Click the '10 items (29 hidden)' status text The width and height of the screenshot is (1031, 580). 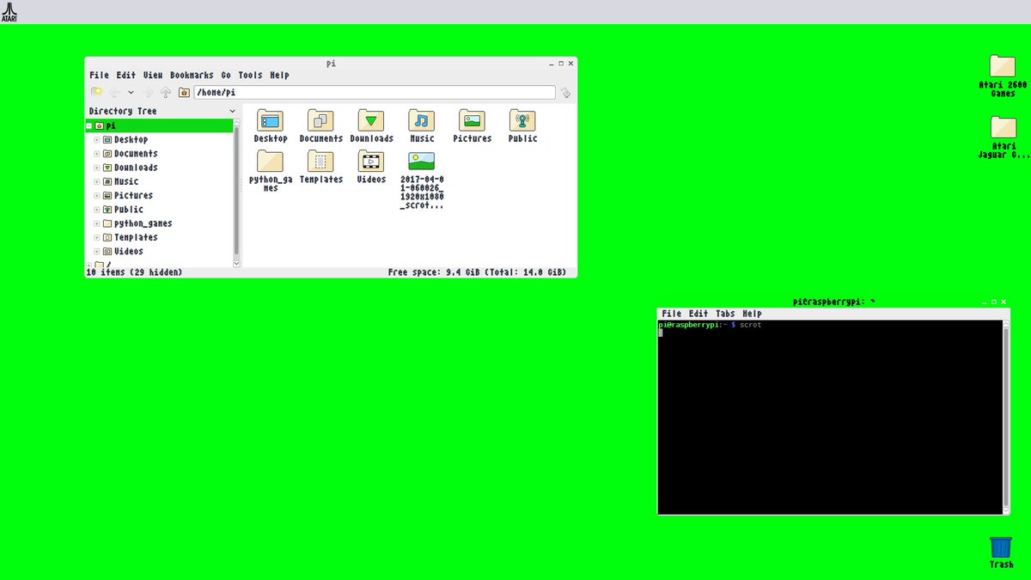[134, 272]
